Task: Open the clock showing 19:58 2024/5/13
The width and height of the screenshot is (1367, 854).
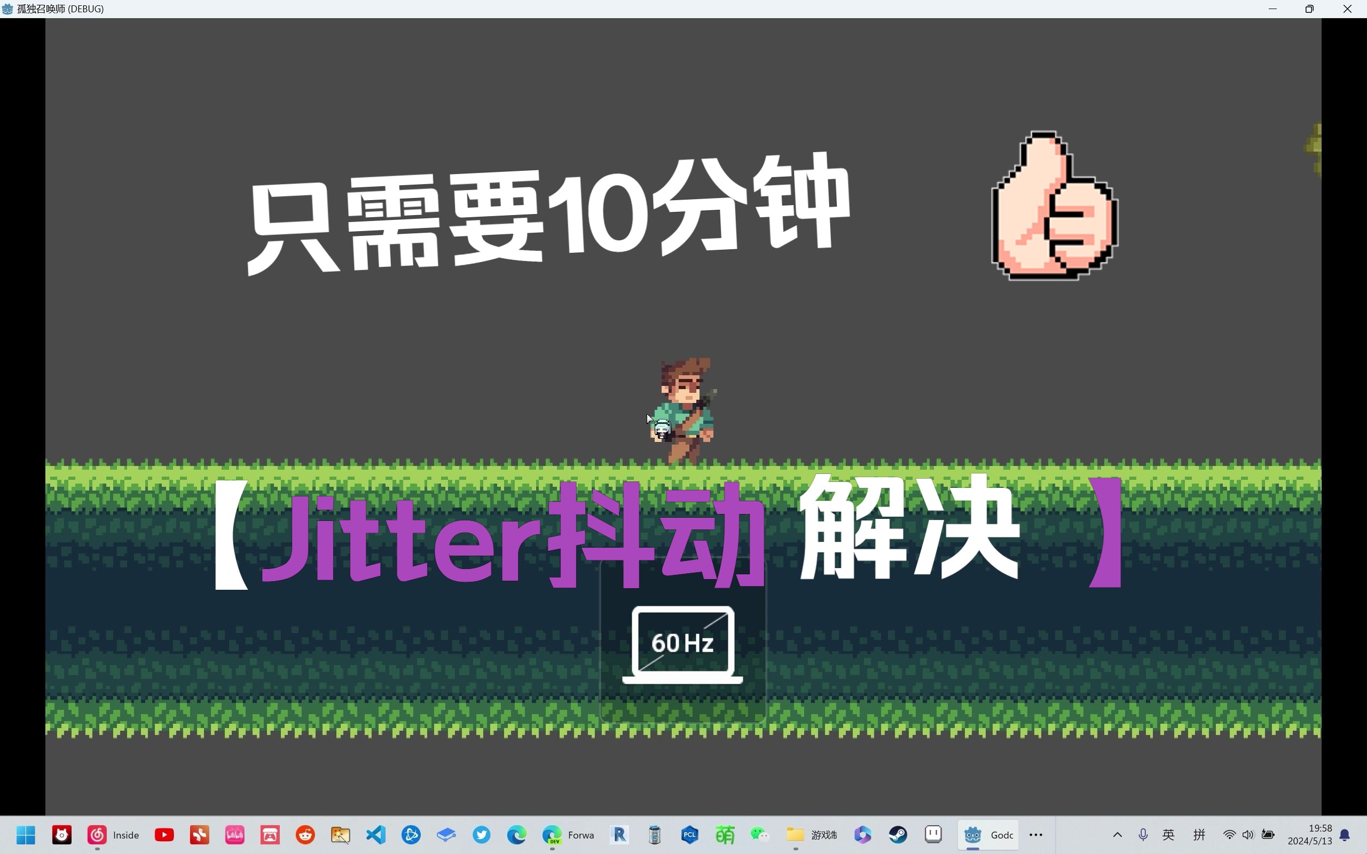Action: pos(1309,834)
